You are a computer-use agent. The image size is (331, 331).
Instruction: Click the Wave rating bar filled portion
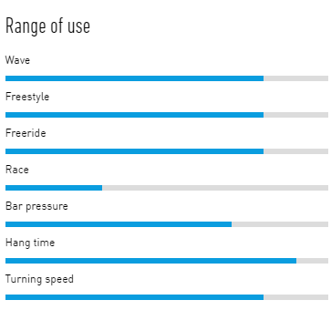(134, 78)
